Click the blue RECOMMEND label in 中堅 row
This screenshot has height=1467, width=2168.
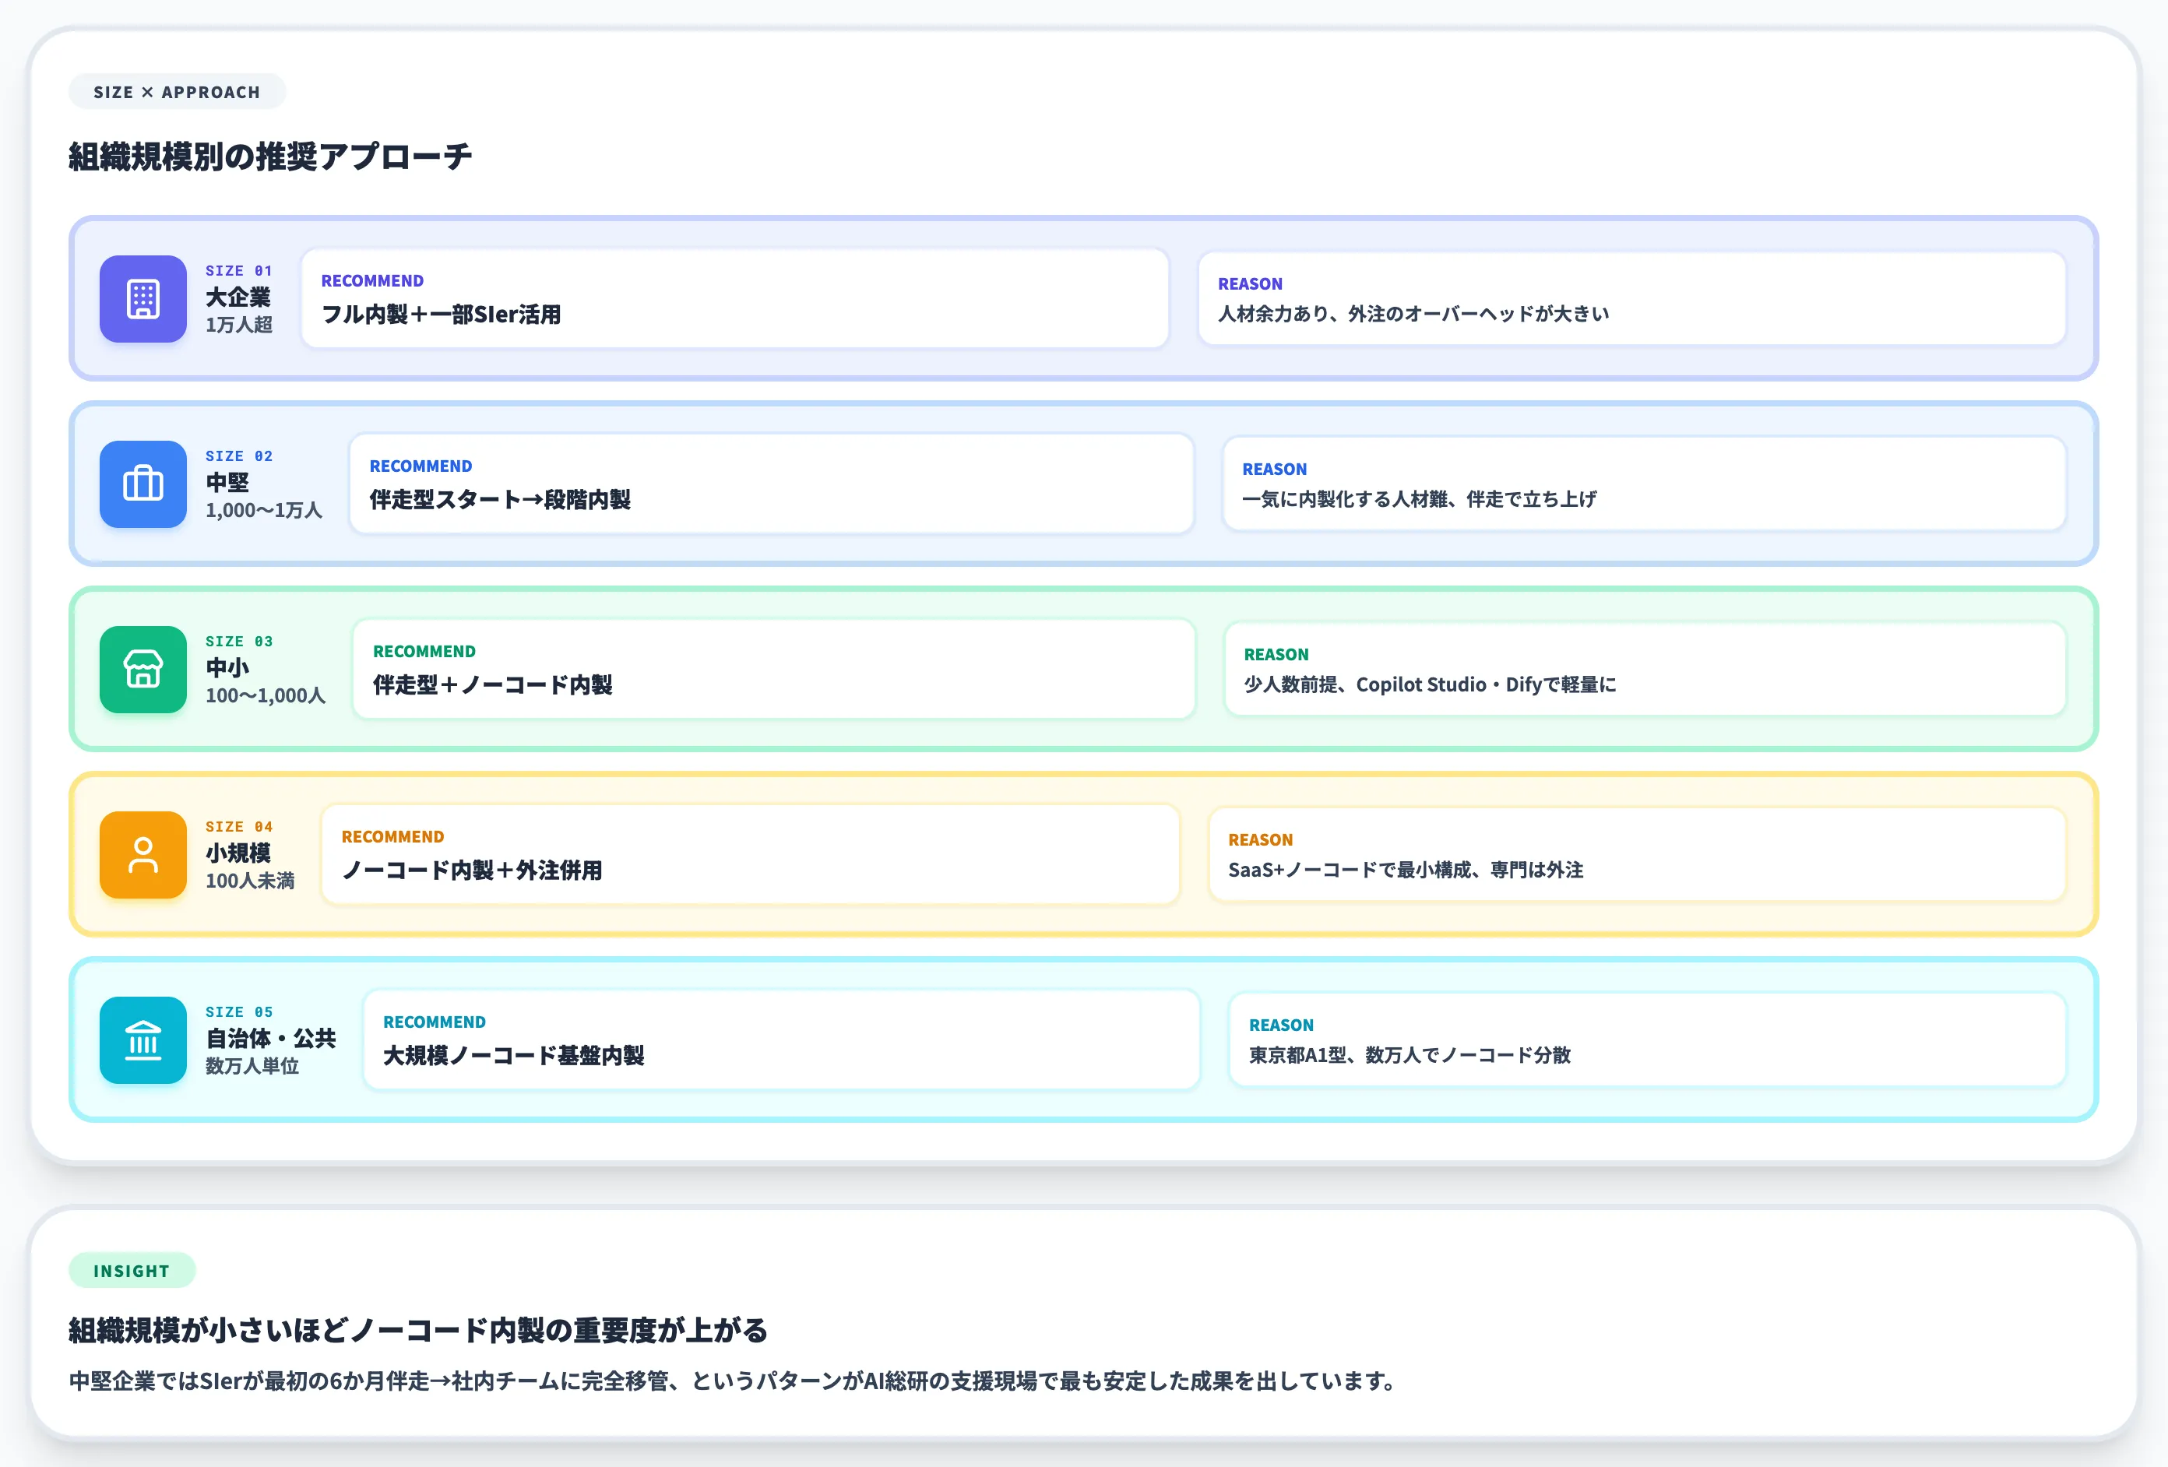(x=421, y=466)
